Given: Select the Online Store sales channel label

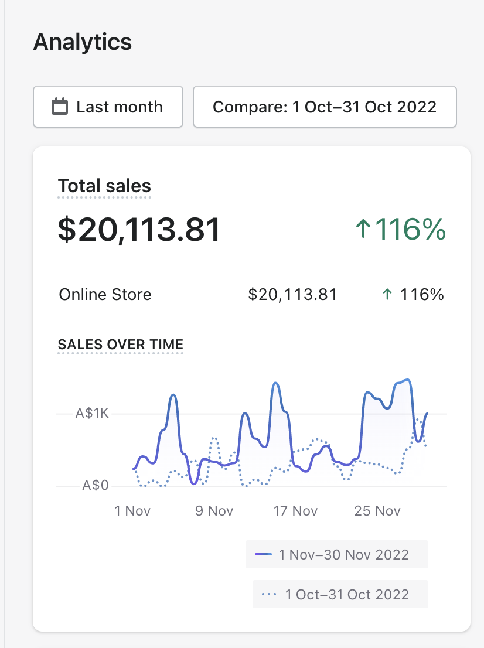Looking at the screenshot, I should (105, 294).
